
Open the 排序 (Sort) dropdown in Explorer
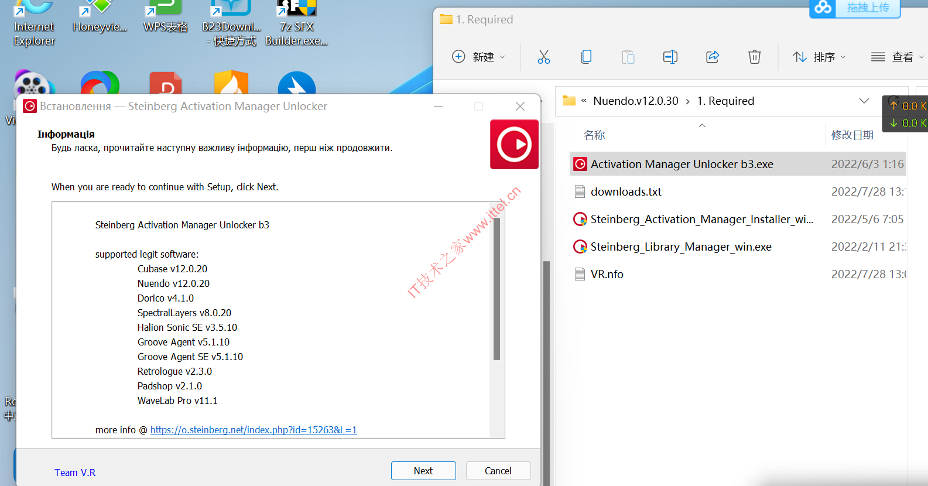(x=819, y=57)
